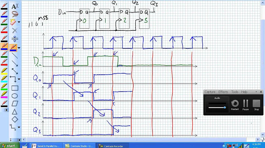Switch to Camtasia Studio taskbar window

[x=79, y=146]
